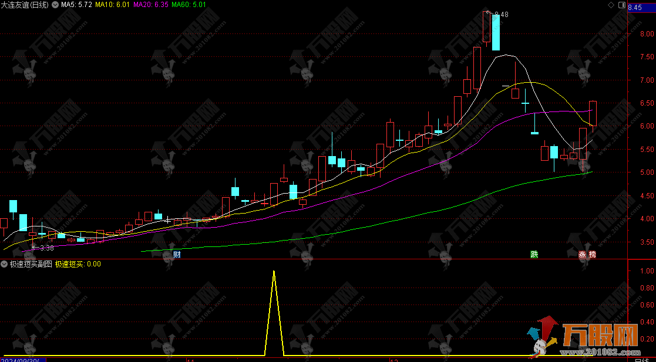Click the yellow signal spike peak
This screenshot has width=656, height=362.
point(274,271)
